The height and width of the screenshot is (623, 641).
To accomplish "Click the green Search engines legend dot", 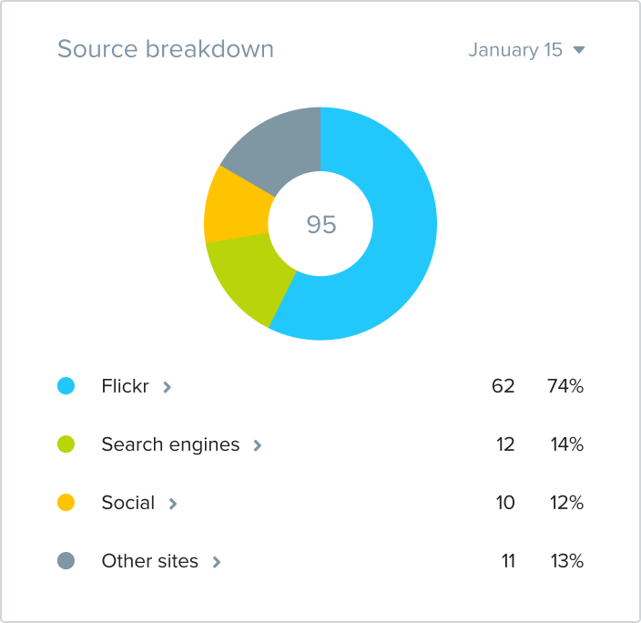I will click(x=66, y=444).
